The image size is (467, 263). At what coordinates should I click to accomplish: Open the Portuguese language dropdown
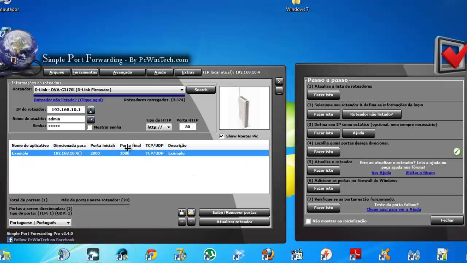[40, 222]
